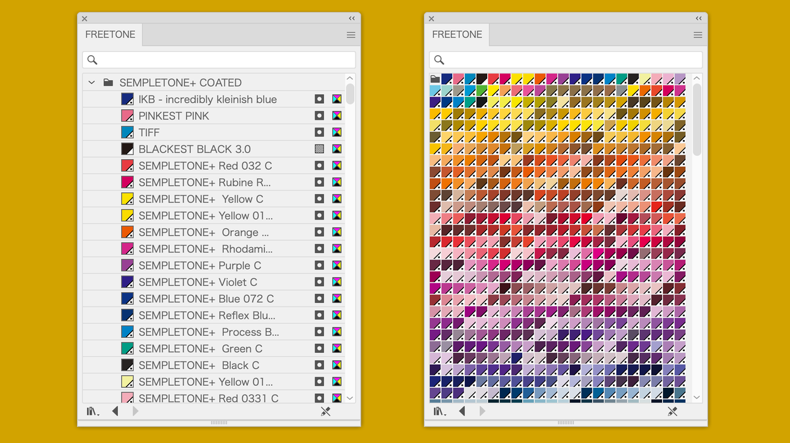Select SEMPLETONE+ Purple C row
The image size is (790, 443).
pos(213,266)
